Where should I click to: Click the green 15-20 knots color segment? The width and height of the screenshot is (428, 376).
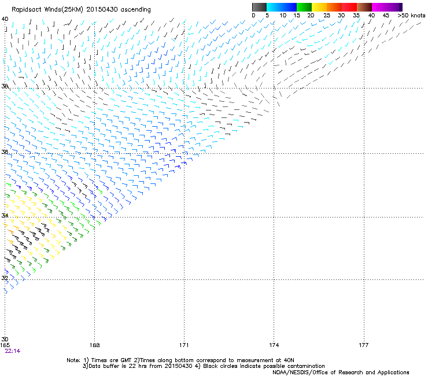point(304,7)
